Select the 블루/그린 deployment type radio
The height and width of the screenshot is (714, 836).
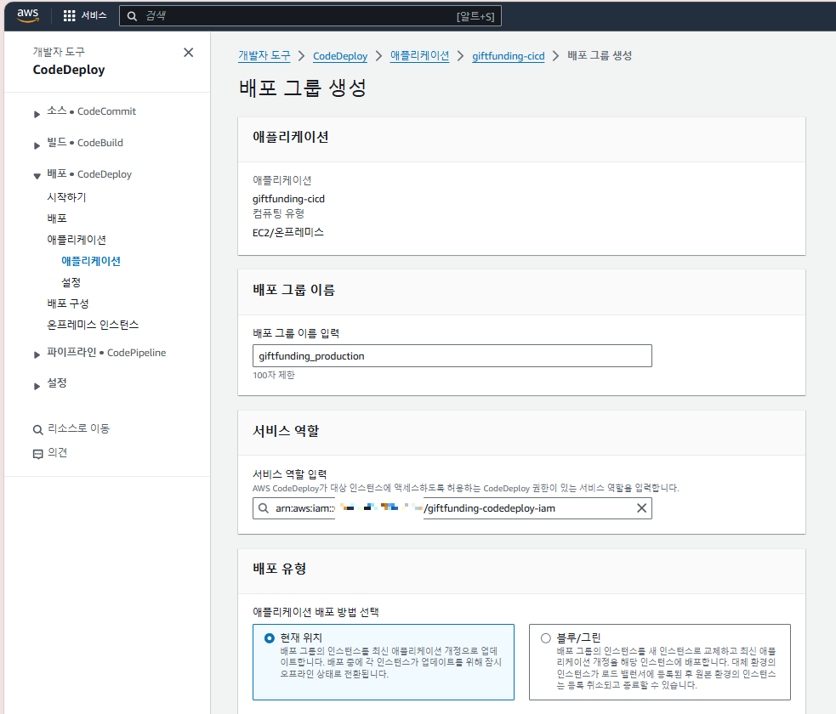click(x=545, y=637)
